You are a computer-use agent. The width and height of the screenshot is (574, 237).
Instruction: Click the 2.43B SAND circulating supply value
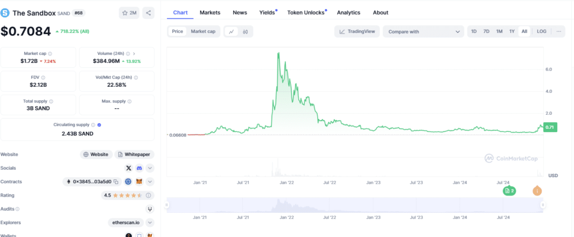(77, 133)
